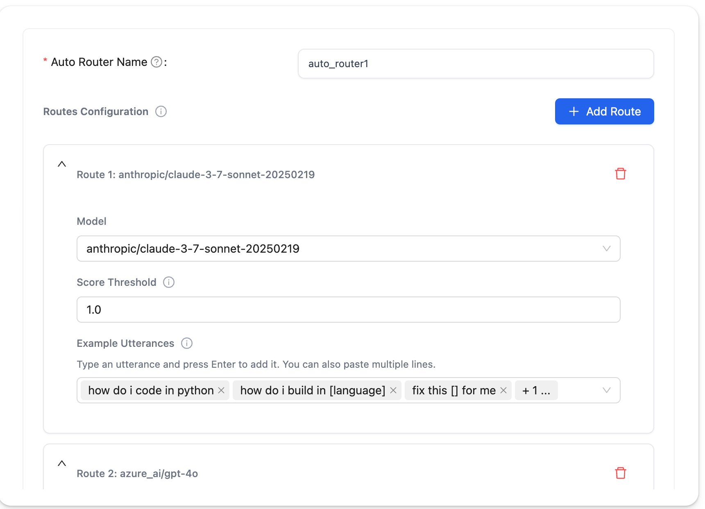This screenshot has height=509, width=705.
Task: Delete Route 2 azure_ai/gpt-4o with trash icon
Action: [x=620, y=473]
